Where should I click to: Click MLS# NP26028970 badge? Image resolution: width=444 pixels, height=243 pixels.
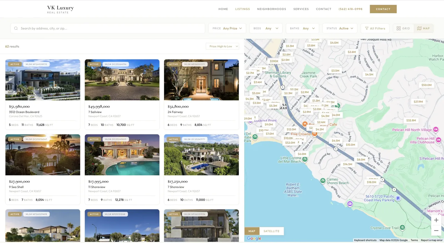(x=36, y=64)
